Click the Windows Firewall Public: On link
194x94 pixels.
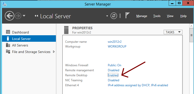pos(115,65)
